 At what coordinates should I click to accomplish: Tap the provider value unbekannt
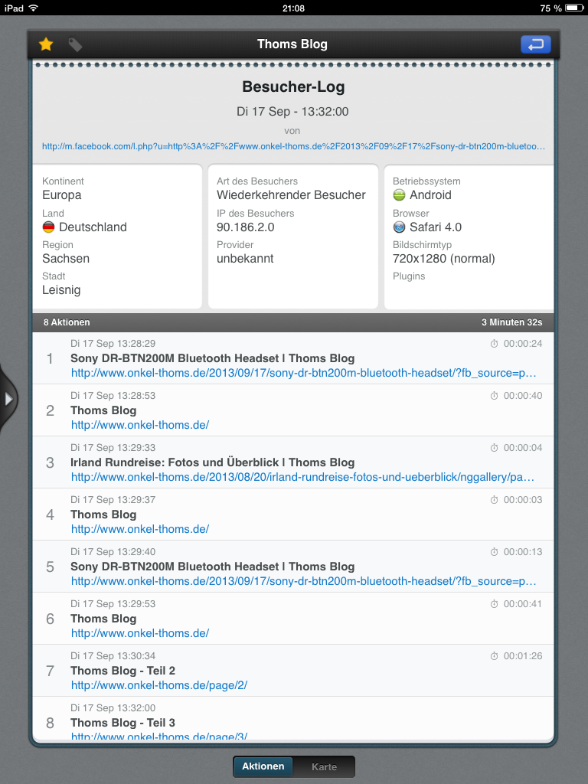[x=245, y=259]
